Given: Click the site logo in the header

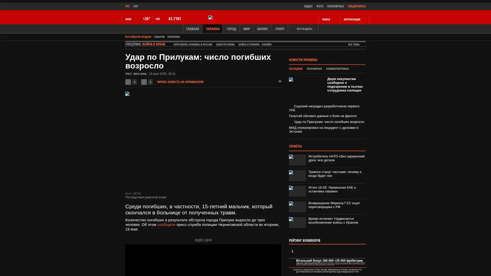Looking at the screenshot, I should coord(210,17).
